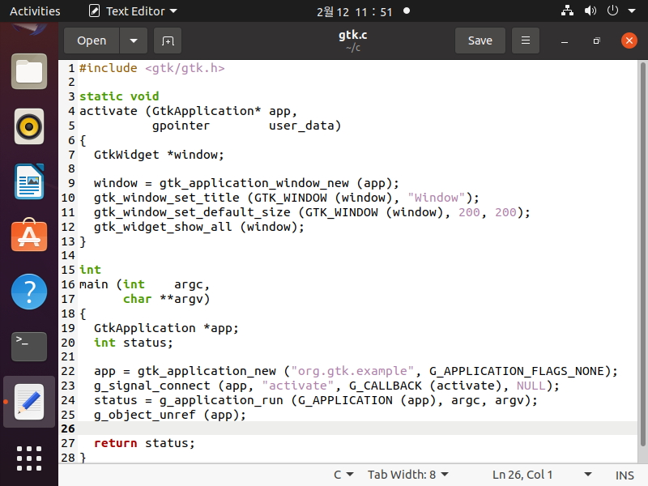Click the "org.gtk.example" string on line 22

click(352, 371)
